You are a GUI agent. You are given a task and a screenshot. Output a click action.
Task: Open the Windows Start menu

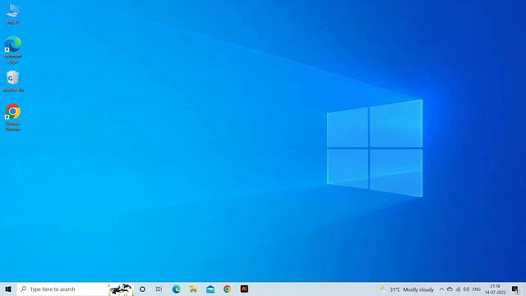point(8,289)
